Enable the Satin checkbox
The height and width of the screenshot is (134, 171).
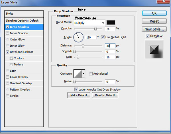tap(7, 71)
